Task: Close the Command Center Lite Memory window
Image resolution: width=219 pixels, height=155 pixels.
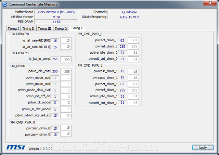Action: pyautogui.click(x=210, y=3)
